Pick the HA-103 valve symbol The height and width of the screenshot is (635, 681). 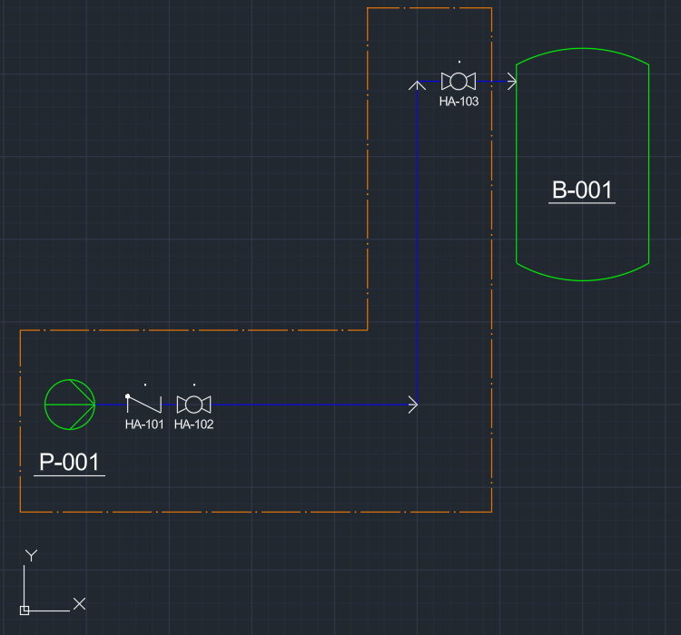click(x=459, y=82)
